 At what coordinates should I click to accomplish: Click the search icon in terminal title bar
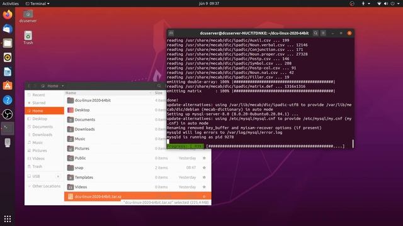click(315, 33)
